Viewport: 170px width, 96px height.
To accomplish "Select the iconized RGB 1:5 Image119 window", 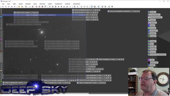I will click(91, 83).
